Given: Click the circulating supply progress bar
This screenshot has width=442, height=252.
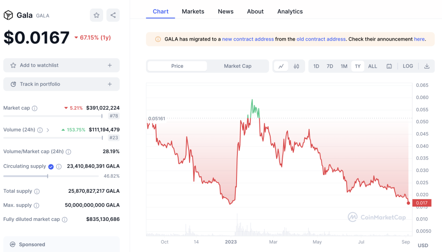Looking at the screenshot, I should 51,176.
